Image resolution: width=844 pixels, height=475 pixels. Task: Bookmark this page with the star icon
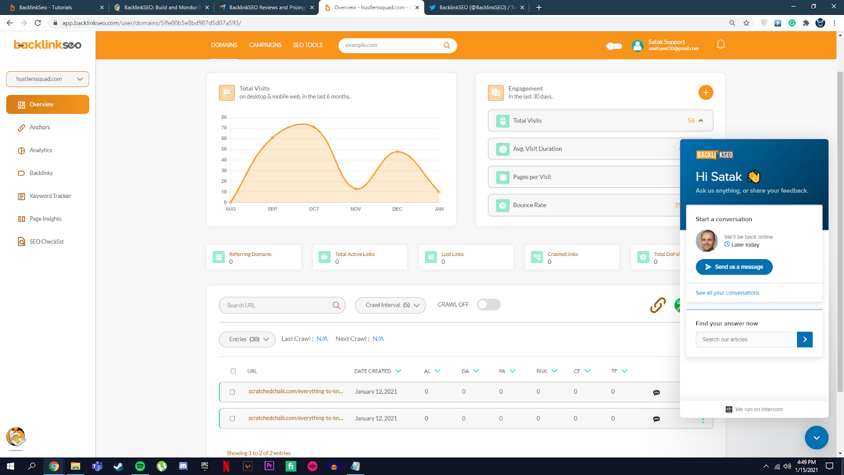pyautogui.click(x=746, y=23)
